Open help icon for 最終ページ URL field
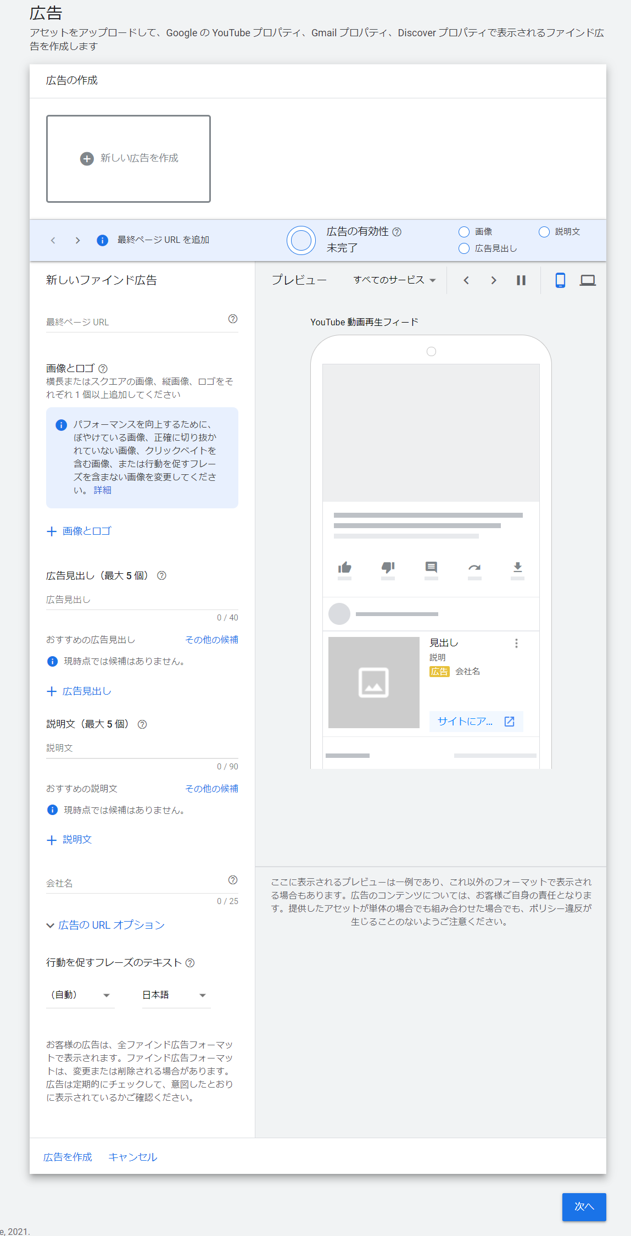Viewport: 631px width, 1236px height. [233, 319]
